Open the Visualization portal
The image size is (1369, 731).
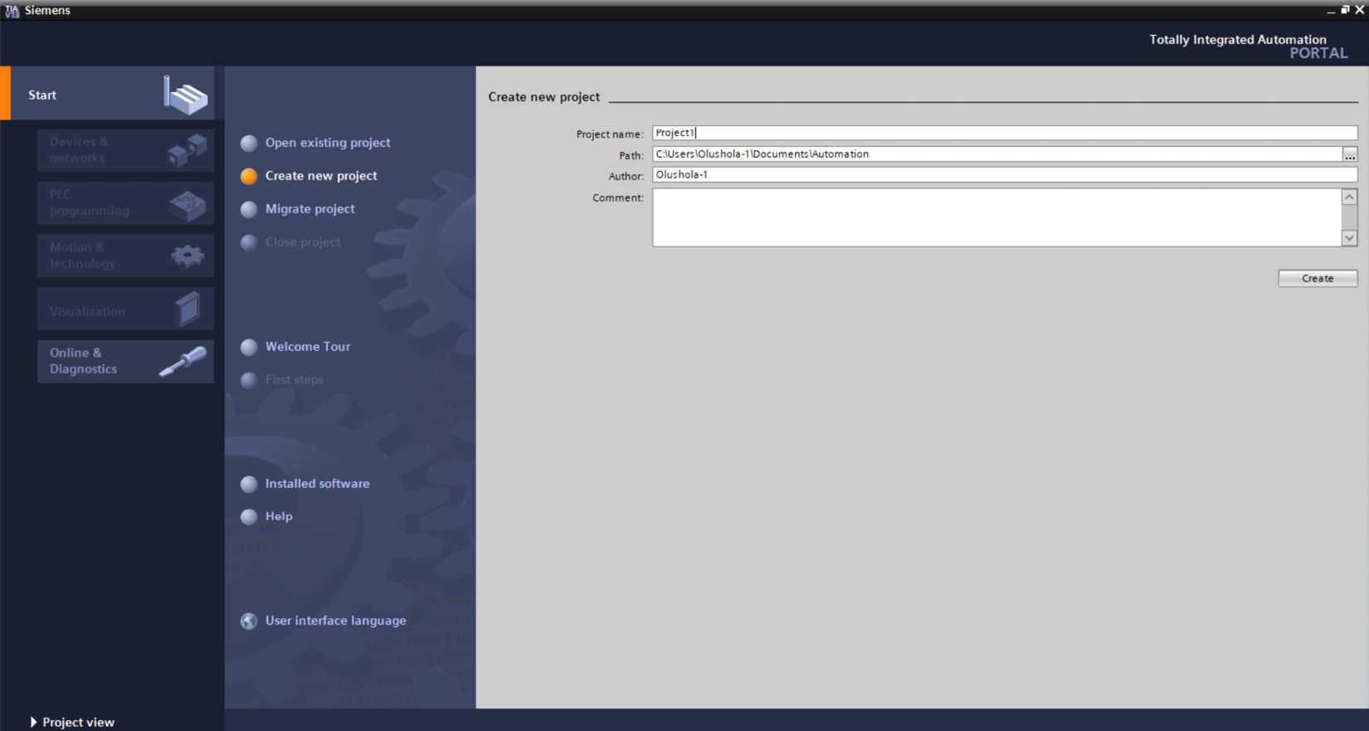coord(125,309)
